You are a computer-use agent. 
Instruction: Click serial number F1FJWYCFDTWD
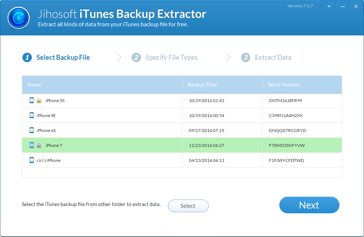tap(286, 160)
